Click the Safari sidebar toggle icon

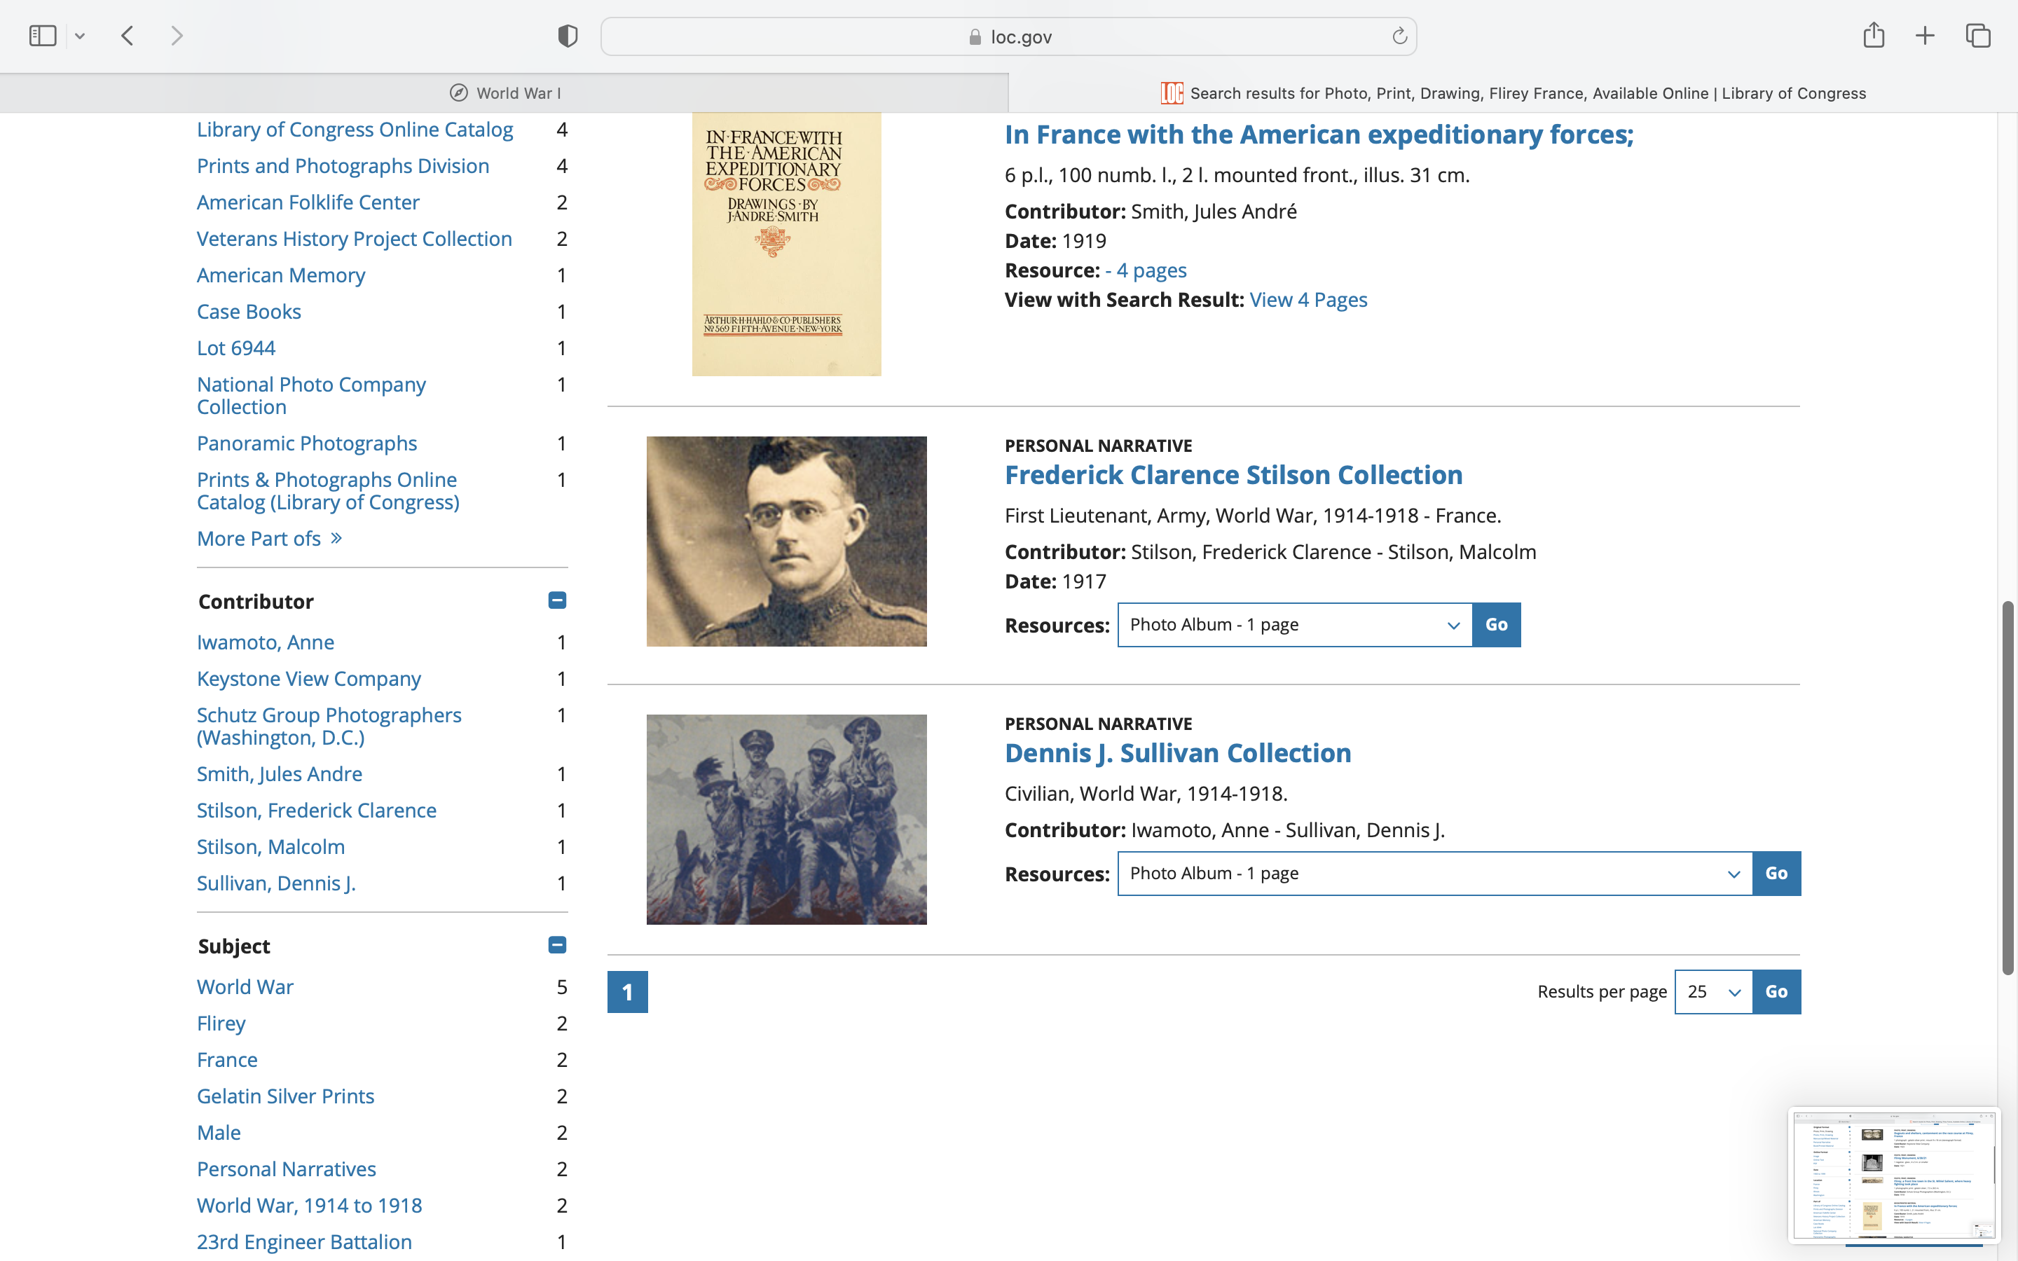click(43, 36)
